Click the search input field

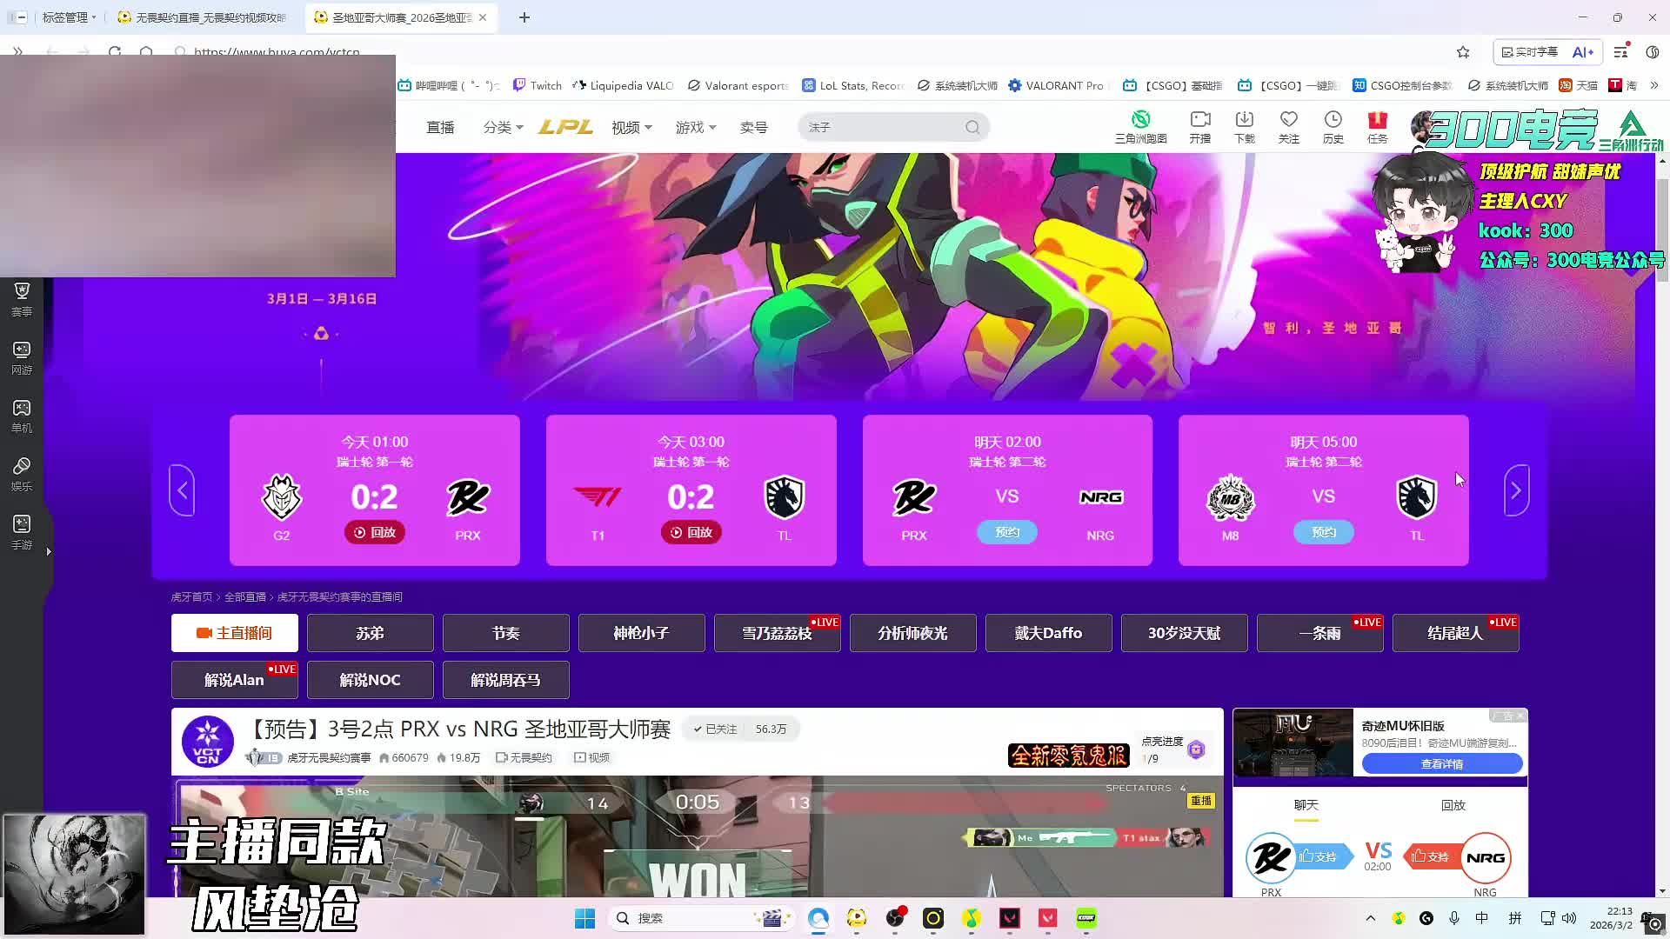(x=878, y=128)
